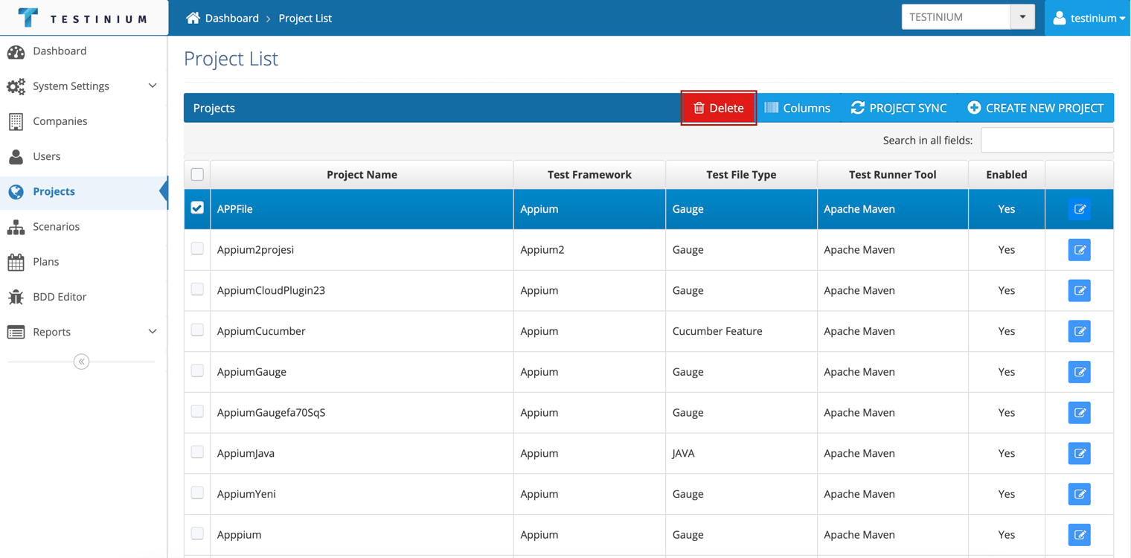Sort by the Project Name column header

362,175
